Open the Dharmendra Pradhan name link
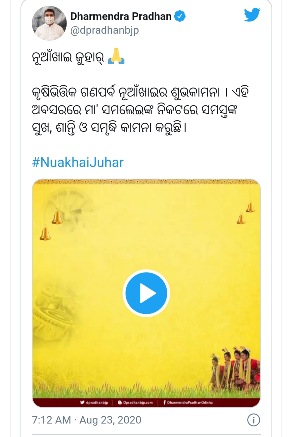 121,16
